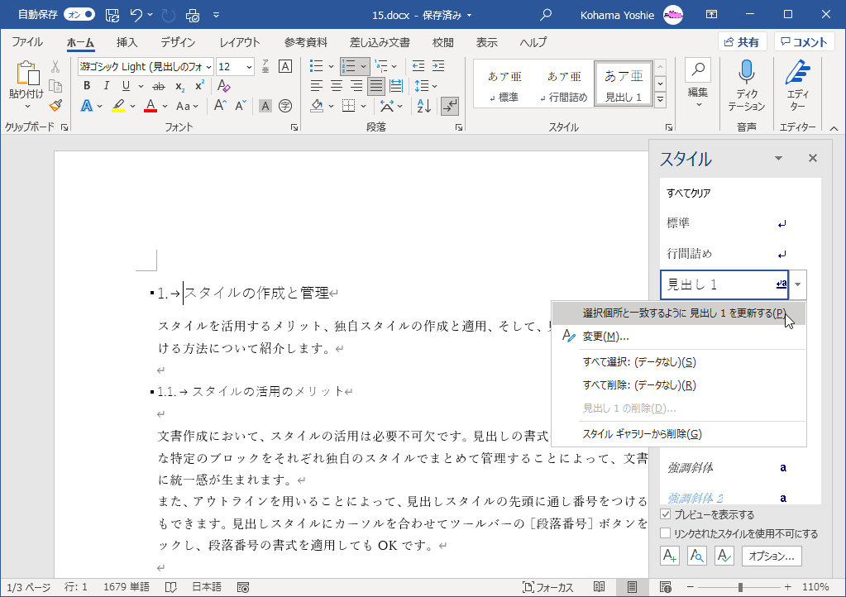This screenshot has width=846, height=597.
Task: Click the Save icon in title bar
Action: tap(112, 15)
